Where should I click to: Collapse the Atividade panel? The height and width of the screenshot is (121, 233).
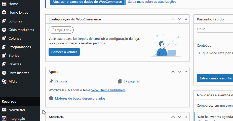click(x=186, y=117)
